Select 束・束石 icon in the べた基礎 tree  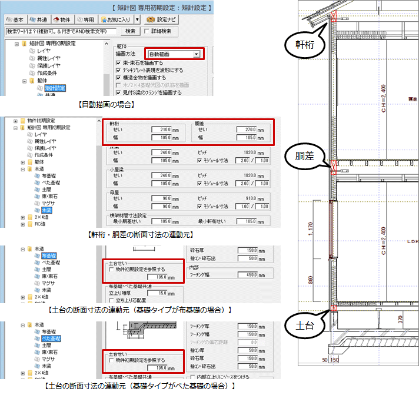click(x=37, y=352)
